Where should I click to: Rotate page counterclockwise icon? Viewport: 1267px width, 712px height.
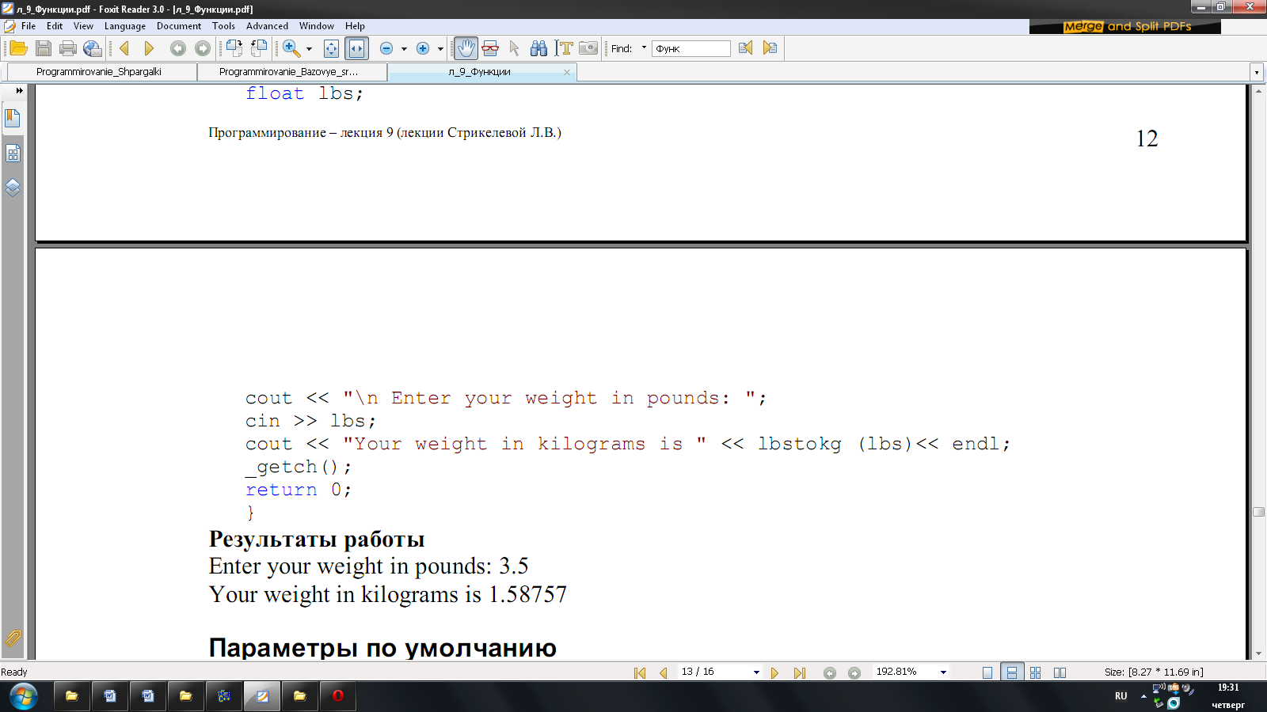coord(259,48)
